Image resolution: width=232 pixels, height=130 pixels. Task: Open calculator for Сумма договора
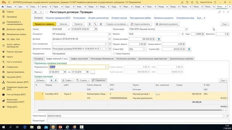(154, 39)
